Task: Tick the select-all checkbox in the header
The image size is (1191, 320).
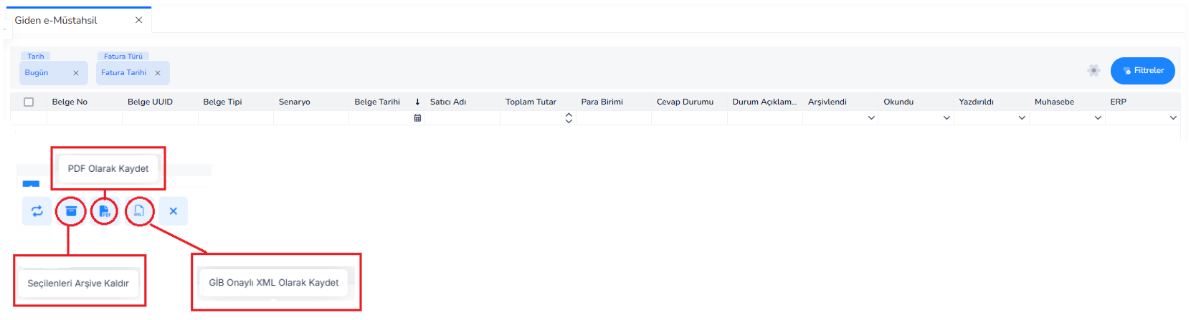Action: [x=29, y=102]
